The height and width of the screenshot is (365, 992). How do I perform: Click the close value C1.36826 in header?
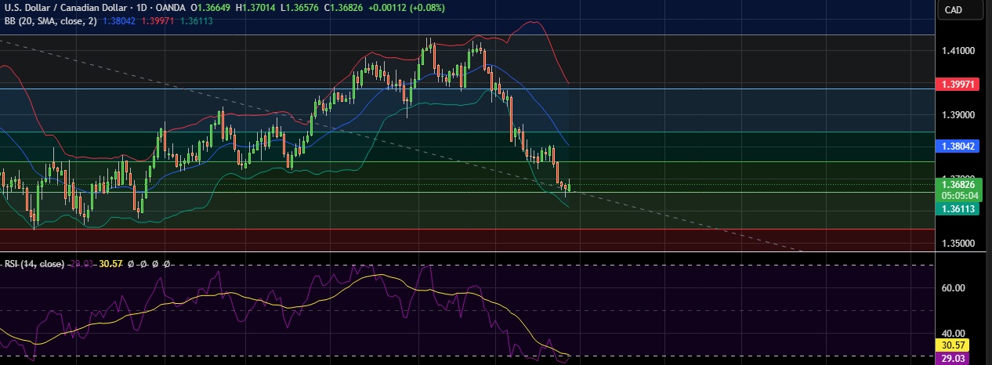tap(344, 8)
